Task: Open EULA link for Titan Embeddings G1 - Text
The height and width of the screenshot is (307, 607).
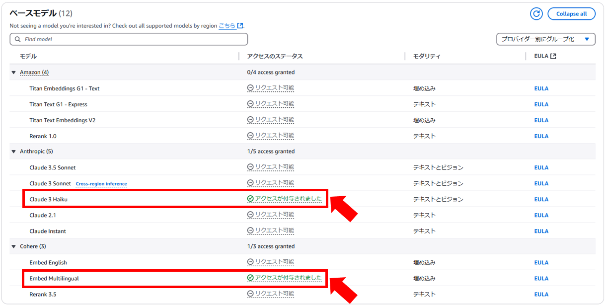Action: pyautogui.click(x=541, y=88)
